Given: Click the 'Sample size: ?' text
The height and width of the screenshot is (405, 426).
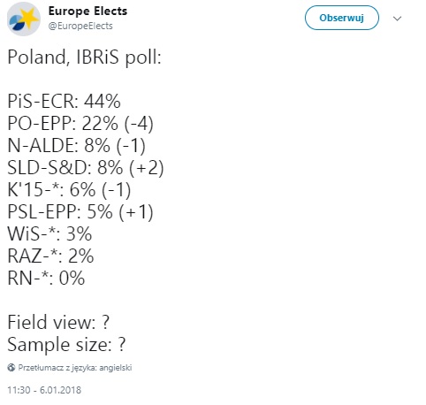Looking at the screenshot, I should point(66,344).
